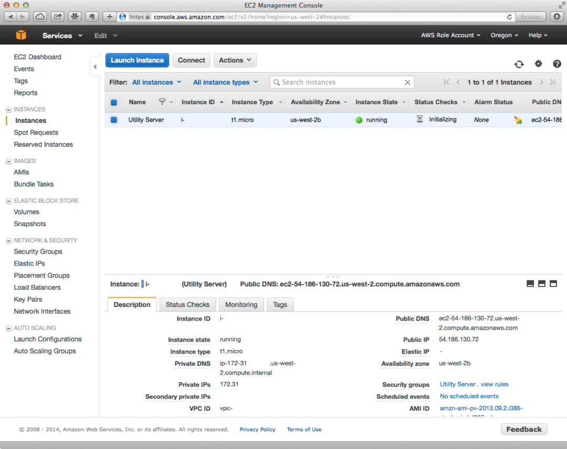Collapse the NETWORK & SECURITY section
Viewport: 567px width, 449px height.
(x=9, y=241)
